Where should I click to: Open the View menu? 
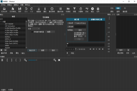click(16, 5)
